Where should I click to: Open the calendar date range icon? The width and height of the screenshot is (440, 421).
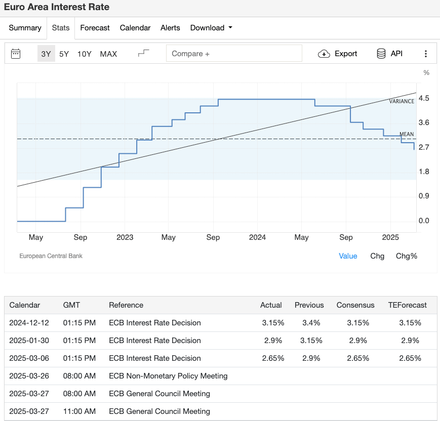(16, 54)
